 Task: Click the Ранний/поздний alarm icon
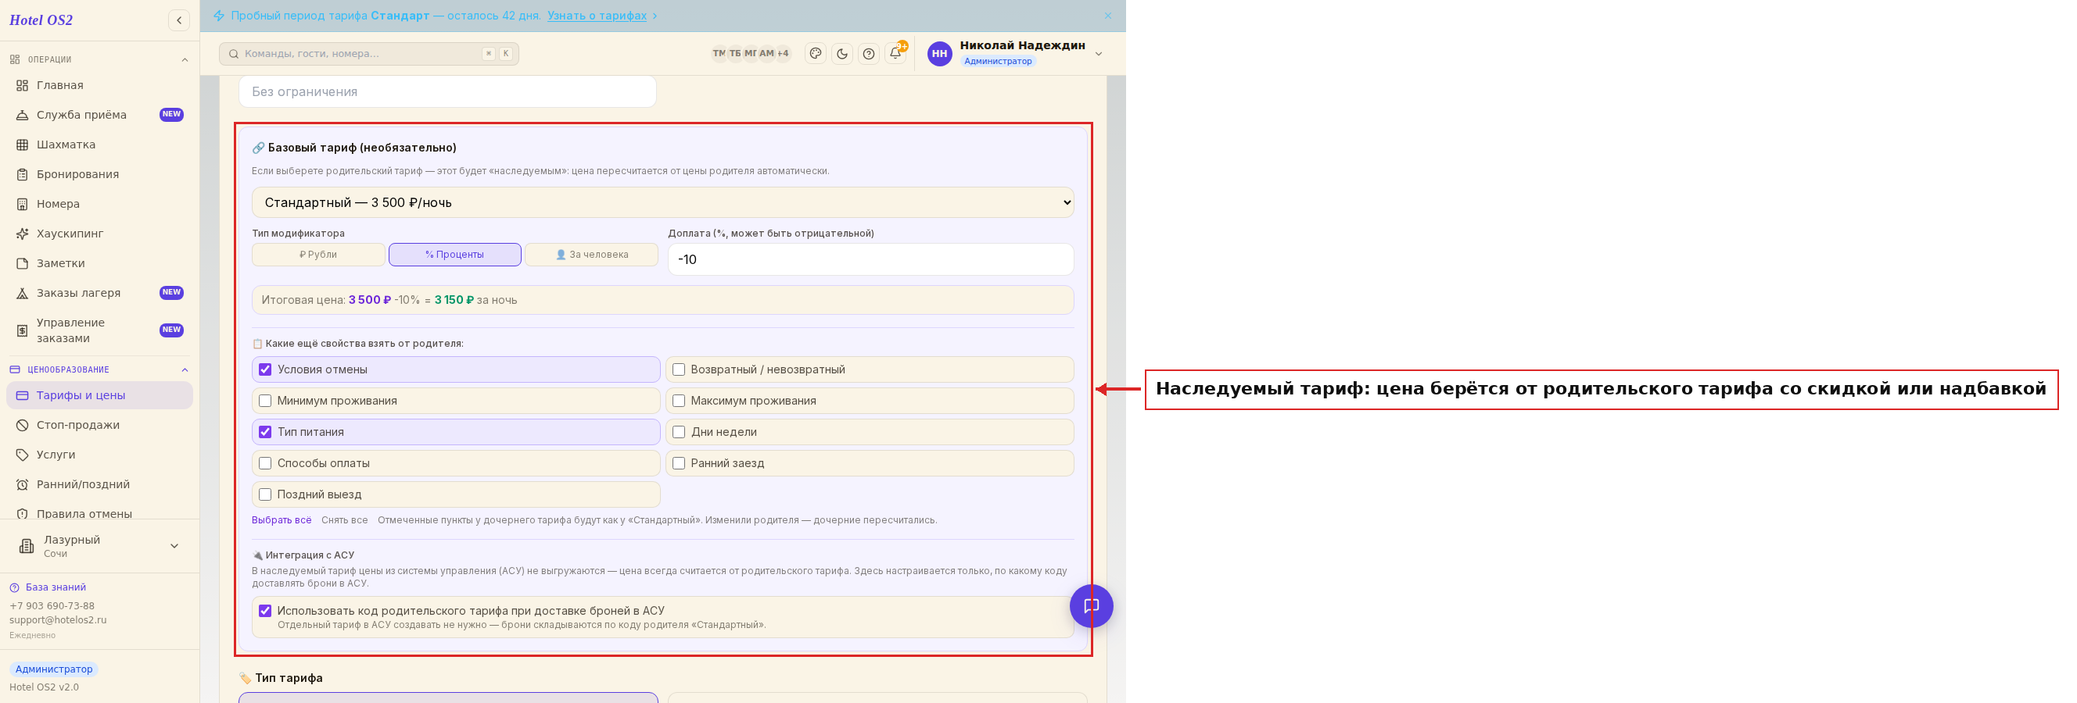(x=23, y=485)
